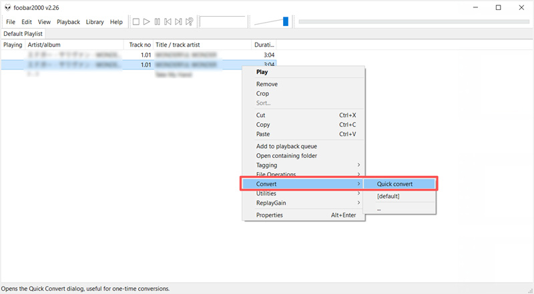Click the window resize grip

(530, 290)
